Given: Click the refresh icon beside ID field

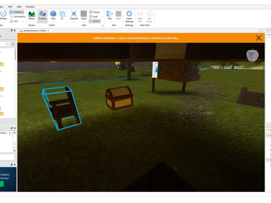Looking at the screenshot, I should coord(10,133).
